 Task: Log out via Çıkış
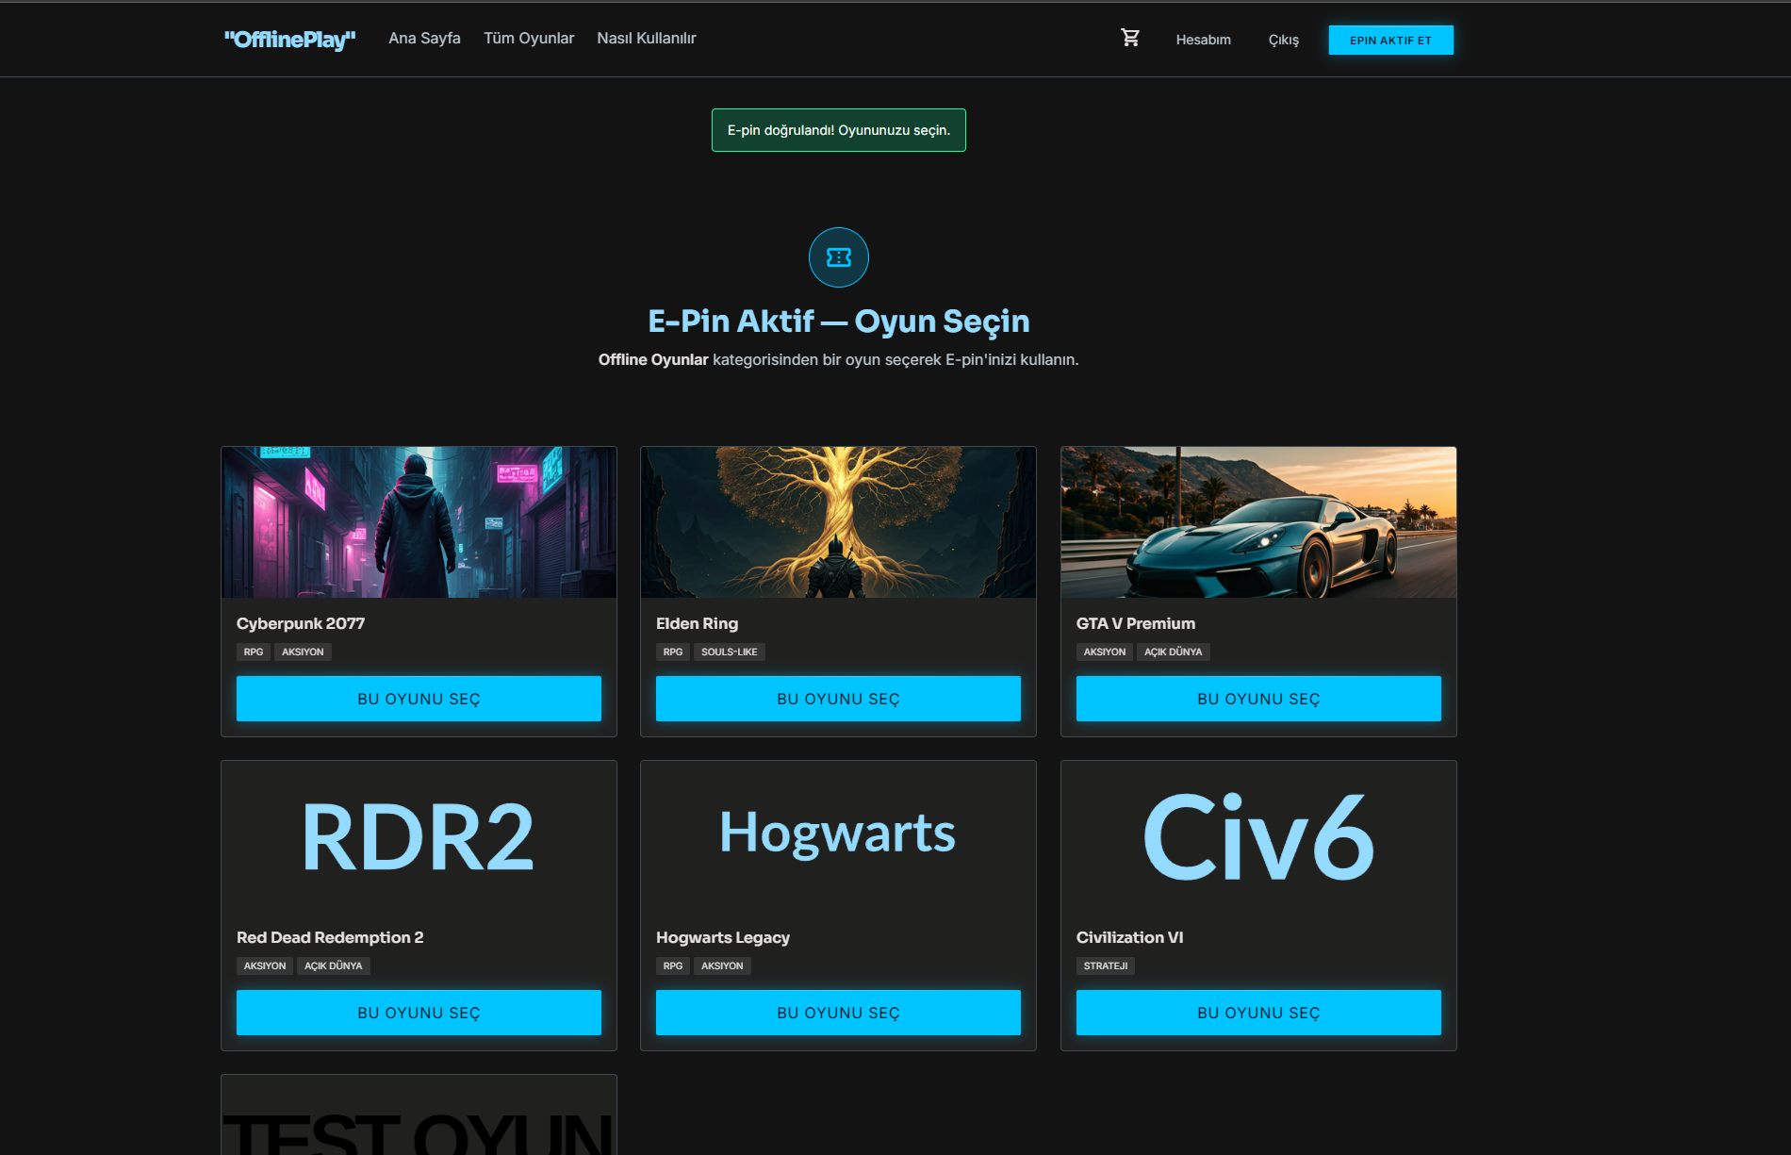coord(1284,40)
